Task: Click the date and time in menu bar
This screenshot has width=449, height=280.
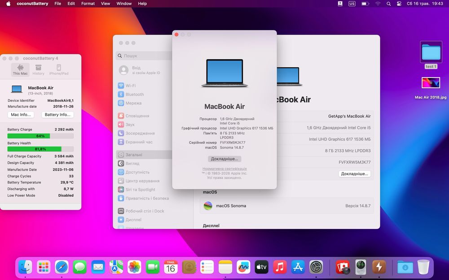Action: click(425, 4)
